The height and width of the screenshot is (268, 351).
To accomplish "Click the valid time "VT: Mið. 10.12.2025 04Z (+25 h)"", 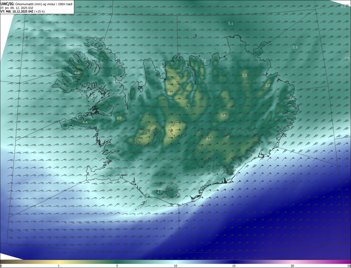I will tap(22, 12).
